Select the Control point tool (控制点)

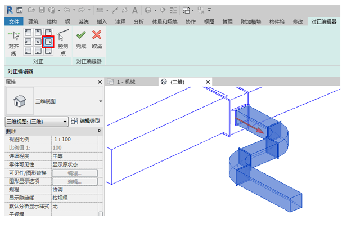point(63,43)
